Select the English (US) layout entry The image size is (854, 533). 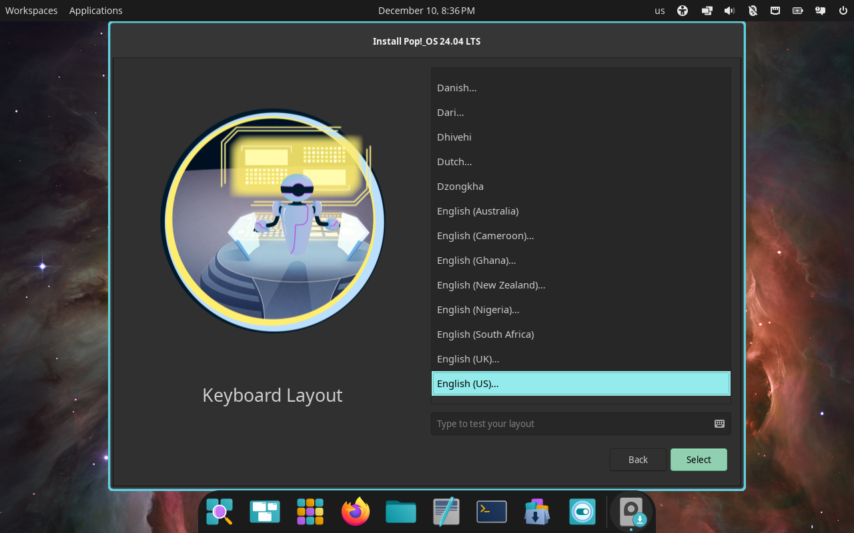[580, 383]
